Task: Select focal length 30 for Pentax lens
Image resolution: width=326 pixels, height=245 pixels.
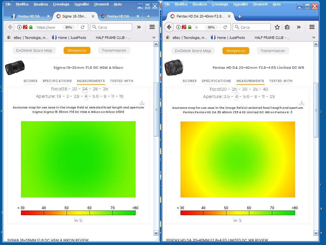Action: point(245,89)
